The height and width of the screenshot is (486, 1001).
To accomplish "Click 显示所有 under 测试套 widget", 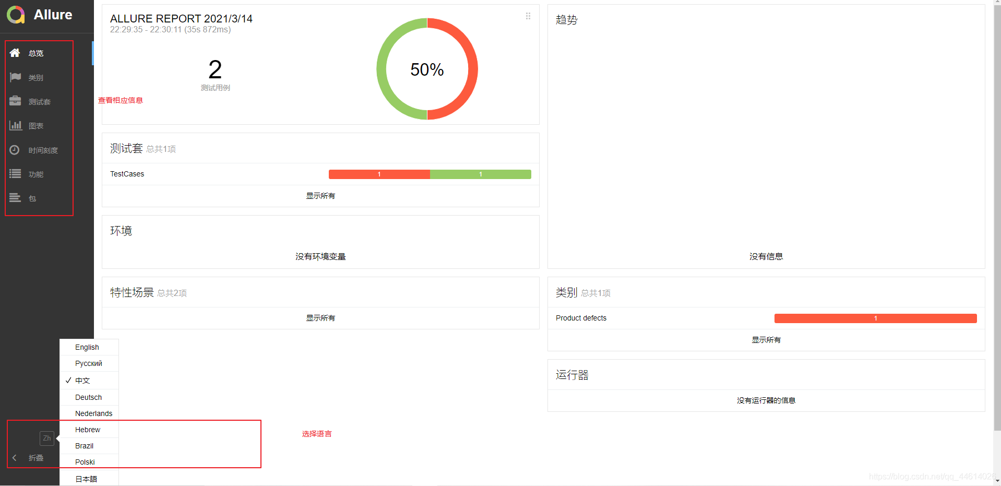I will pos(320,196).
